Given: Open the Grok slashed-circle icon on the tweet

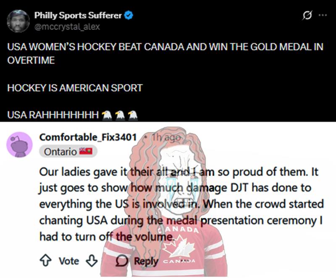Looking at the screenshot, I should (x=307, y=15).
